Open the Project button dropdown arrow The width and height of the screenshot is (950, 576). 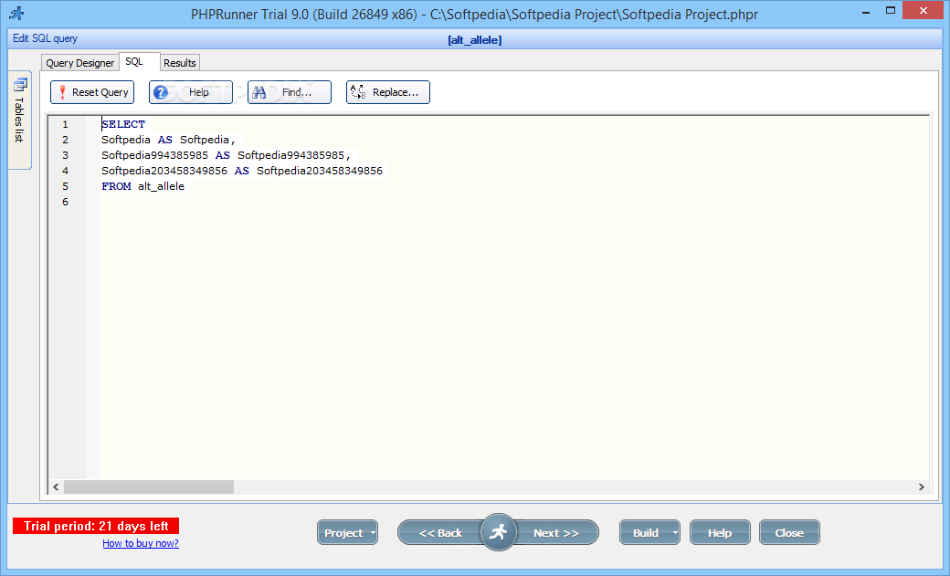pos(373,533)
